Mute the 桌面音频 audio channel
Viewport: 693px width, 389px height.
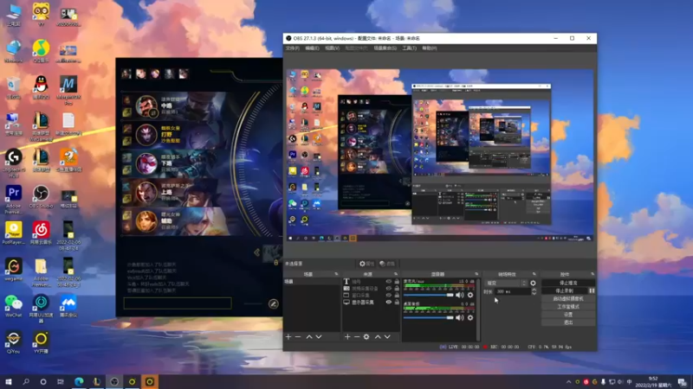460,317
